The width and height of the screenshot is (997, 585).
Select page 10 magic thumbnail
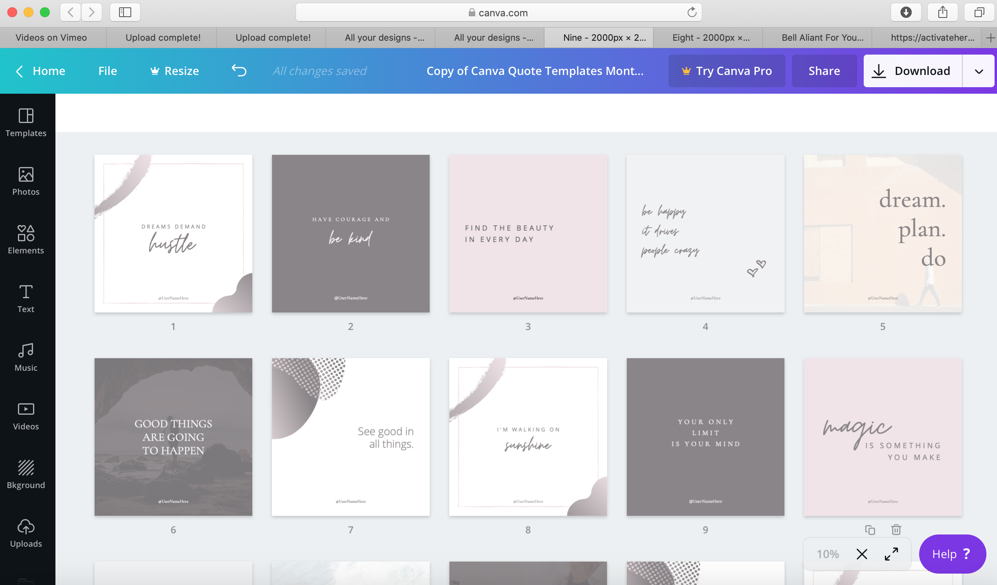coord(883,437)
